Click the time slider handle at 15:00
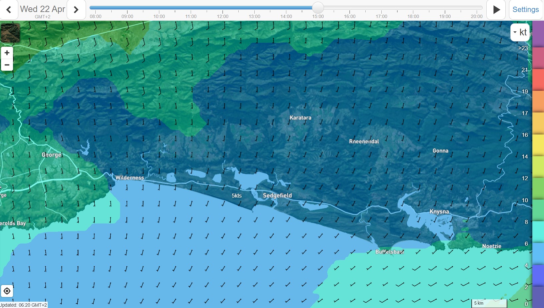The width and height of the screenshot is (544, 308). (x=318, y=8)
